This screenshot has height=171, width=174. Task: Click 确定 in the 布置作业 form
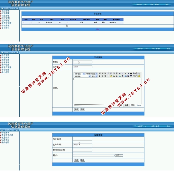76,160
